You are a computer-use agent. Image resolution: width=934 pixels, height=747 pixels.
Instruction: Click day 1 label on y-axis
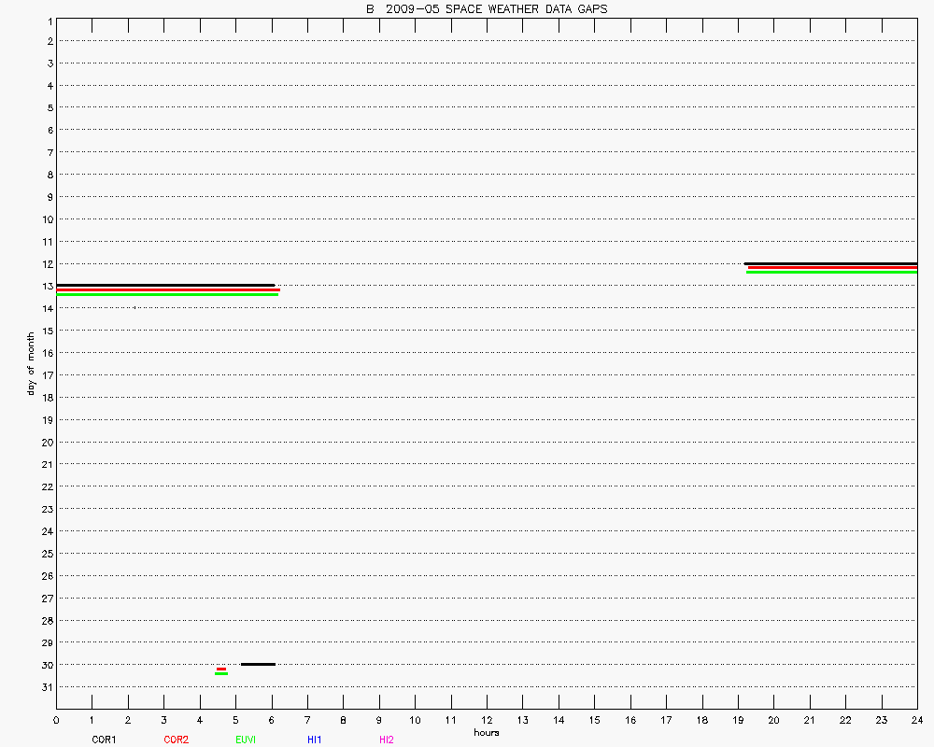tap(47, 20)
